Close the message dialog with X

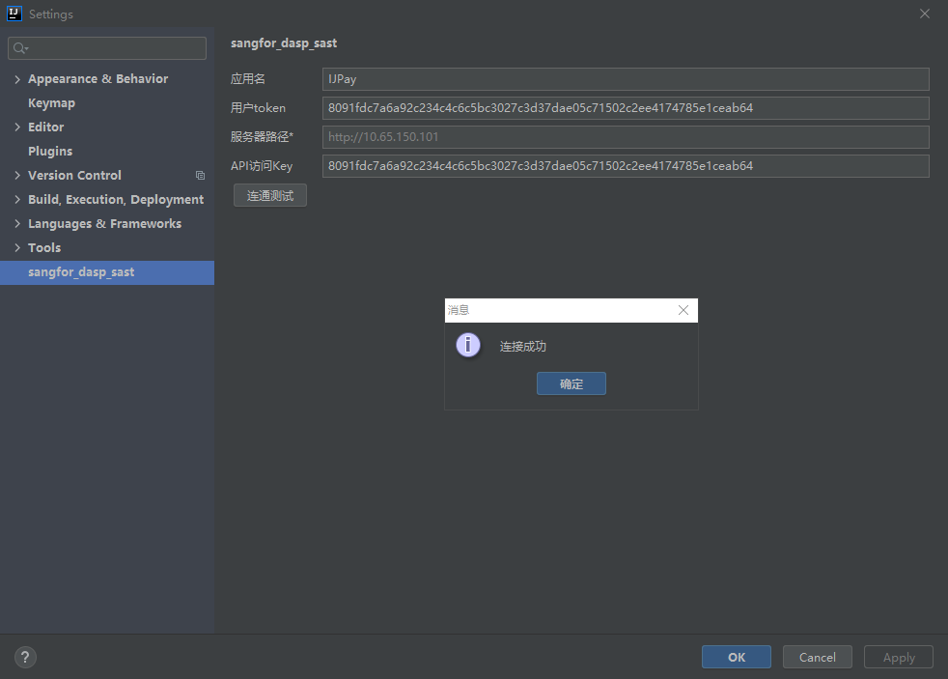[683, 310]
